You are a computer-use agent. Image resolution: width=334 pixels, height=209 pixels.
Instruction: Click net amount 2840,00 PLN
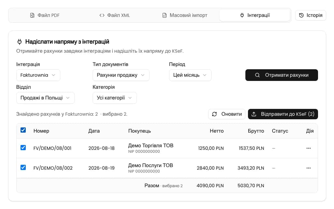(210, 168)
